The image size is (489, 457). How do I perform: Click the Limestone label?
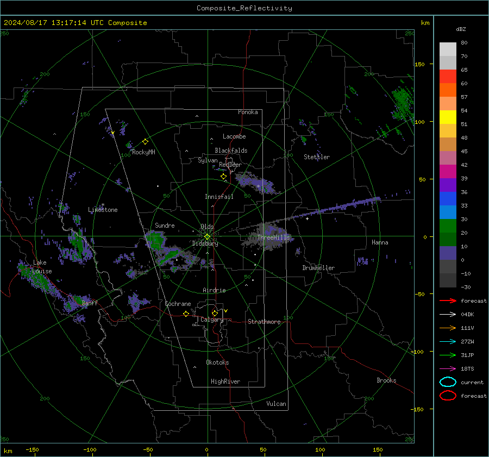pyautogui.click(x=103, y=210)
